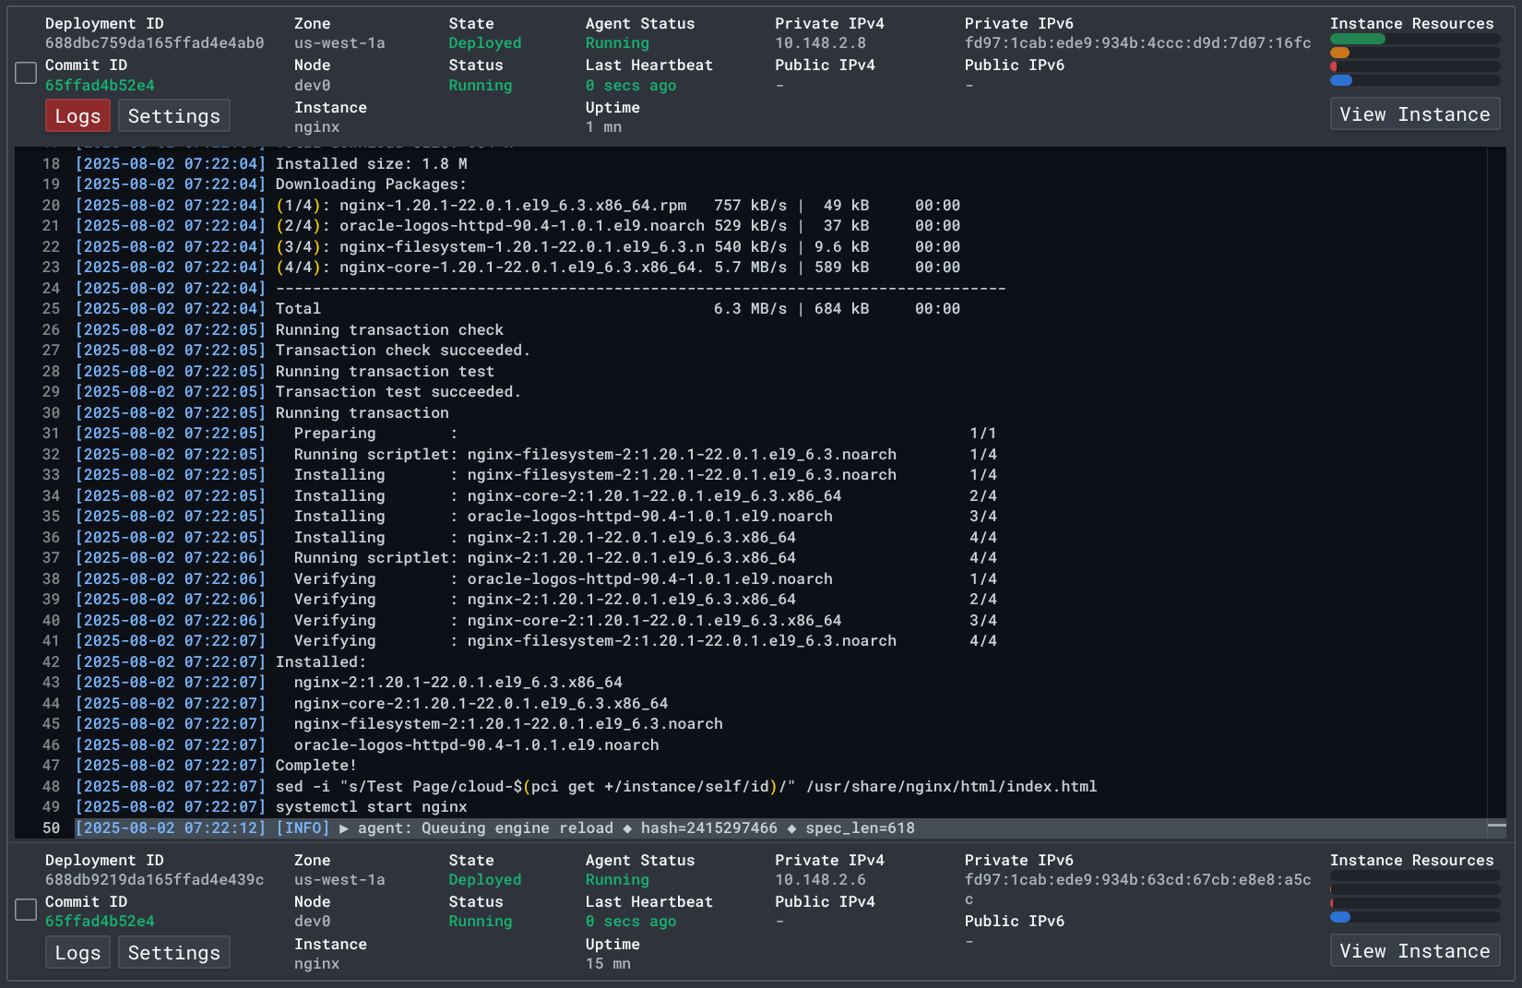Open Logs for deployment 688db9219da165ffad4e439c
1522x988 pixels.
[x=77, y=953]
